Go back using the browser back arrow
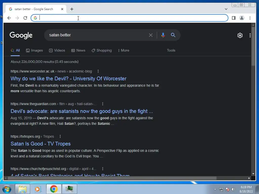Image resolution: width=259 pixels, height=194 pixels. point(9,18)
